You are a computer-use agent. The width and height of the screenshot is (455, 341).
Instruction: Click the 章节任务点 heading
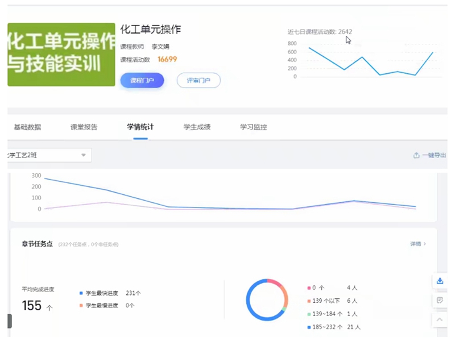point(37,244)
